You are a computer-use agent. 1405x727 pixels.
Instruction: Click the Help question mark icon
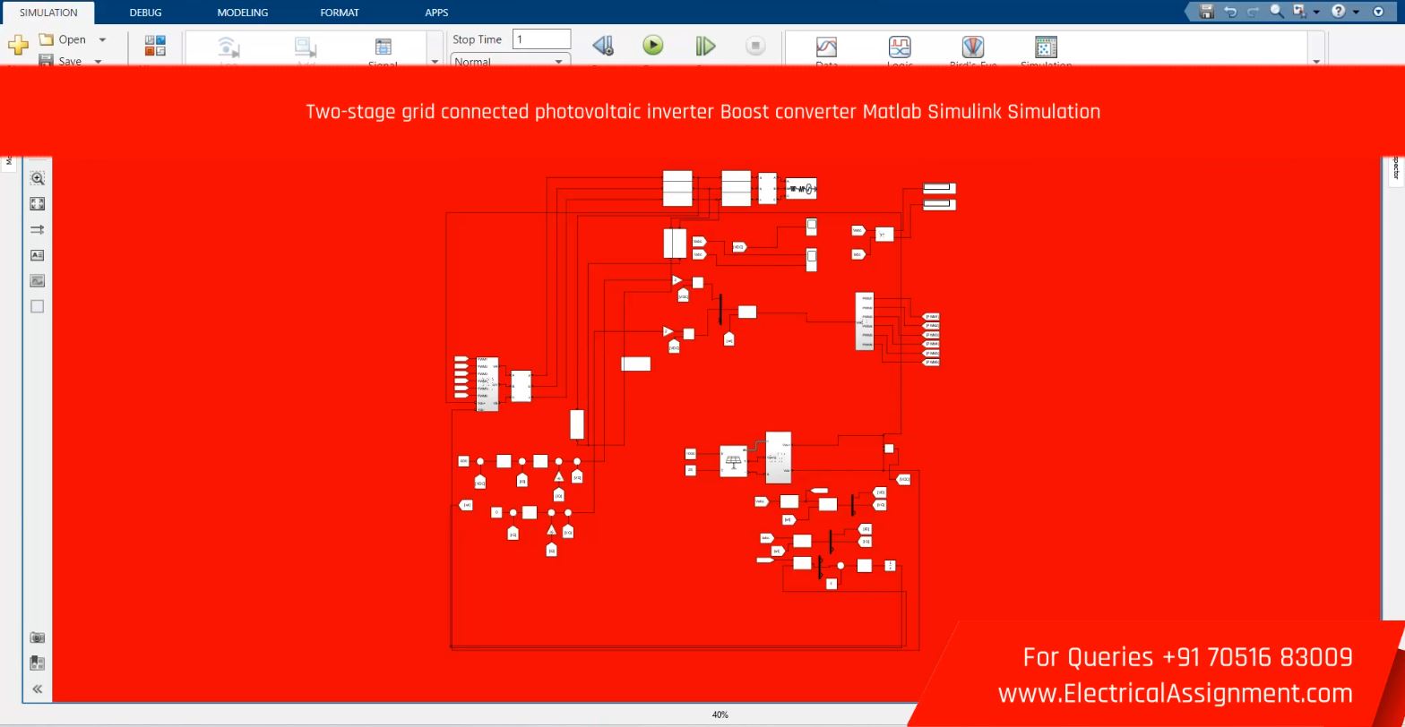pos(1338,12)
